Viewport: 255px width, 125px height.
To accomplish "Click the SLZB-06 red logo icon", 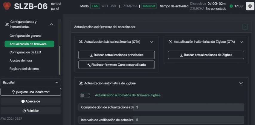I will 7,6.
